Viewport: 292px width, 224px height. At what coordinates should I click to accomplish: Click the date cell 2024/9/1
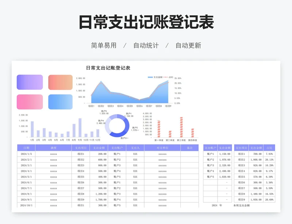click(x=26, y=200)
